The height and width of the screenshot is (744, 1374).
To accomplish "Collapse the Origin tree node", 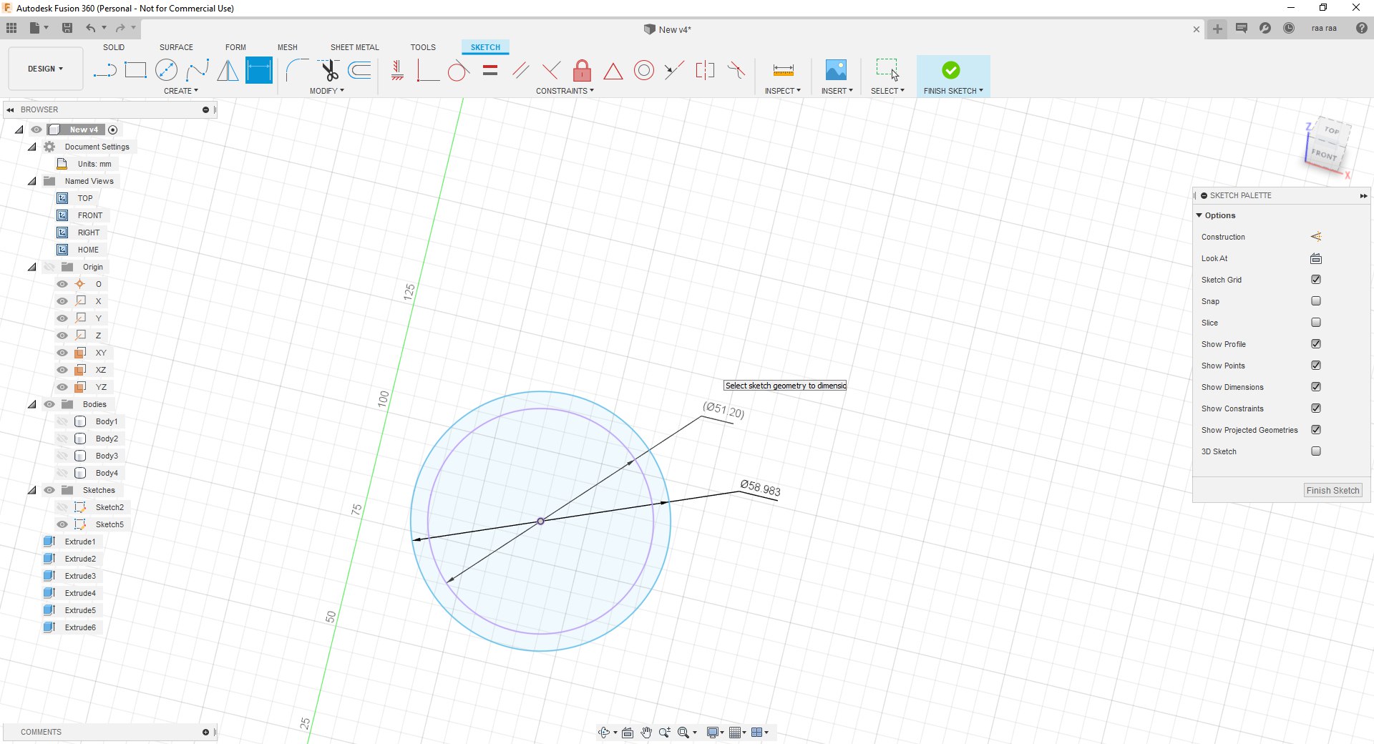I will click(x=32, y=267).
